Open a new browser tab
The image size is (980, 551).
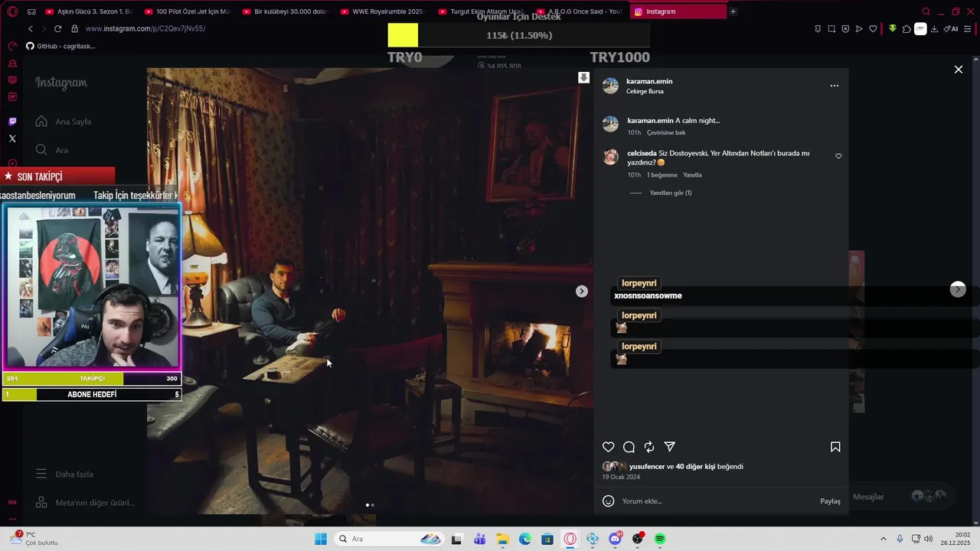(x=733, y=11)
